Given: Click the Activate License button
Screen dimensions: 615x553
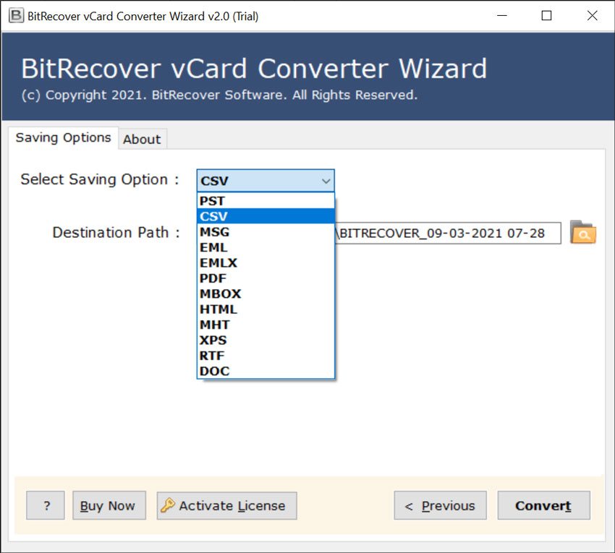Looking at the screenshot, I should (x=226, y=505).
